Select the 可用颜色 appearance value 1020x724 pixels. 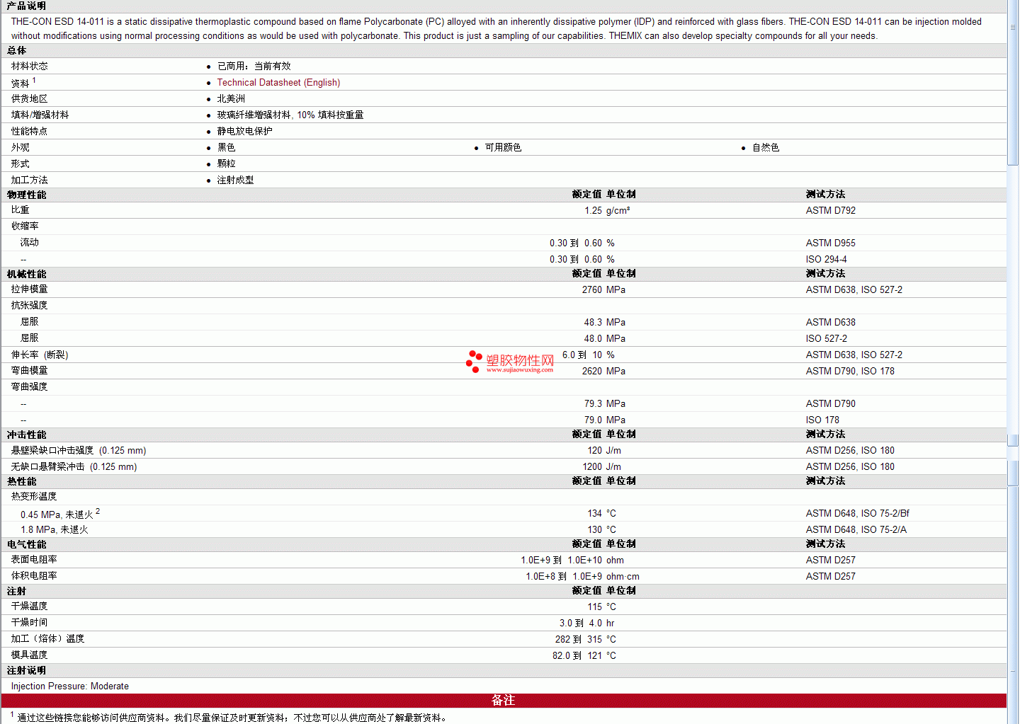[503, 147]
